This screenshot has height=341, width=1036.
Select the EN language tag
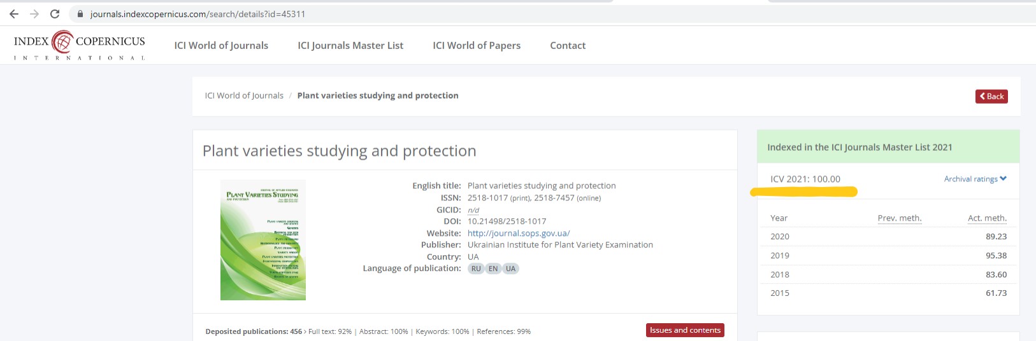point(493,268)
